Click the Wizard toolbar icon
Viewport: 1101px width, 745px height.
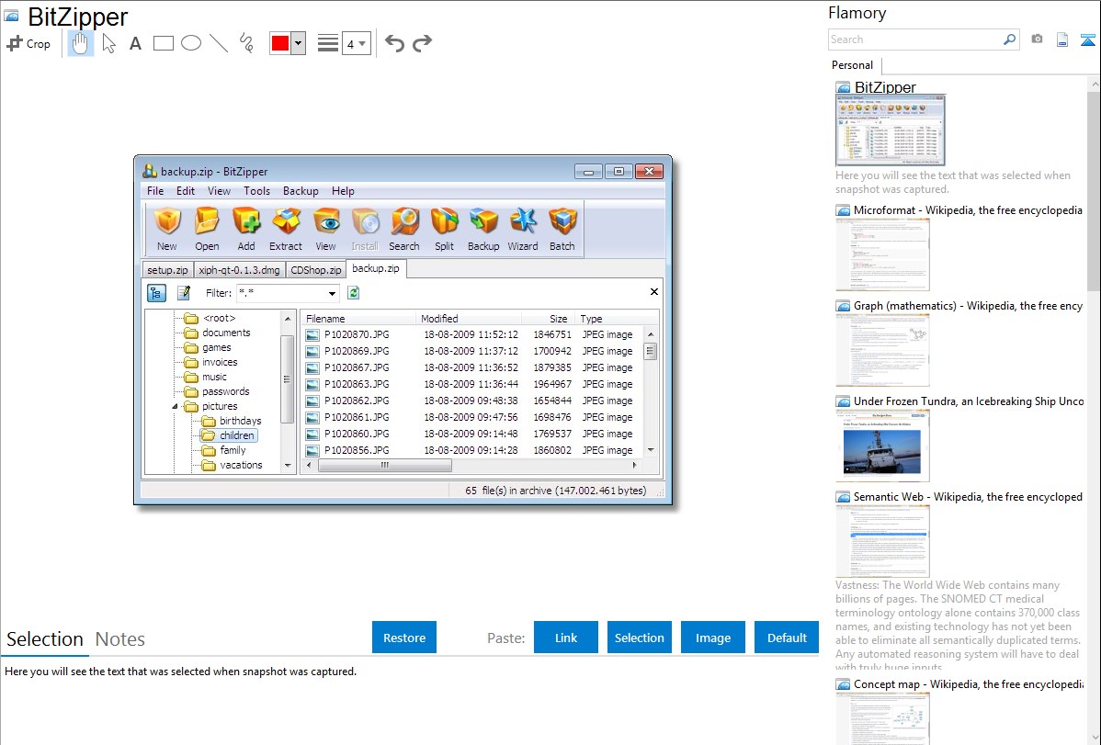click(x=523, y=229)
